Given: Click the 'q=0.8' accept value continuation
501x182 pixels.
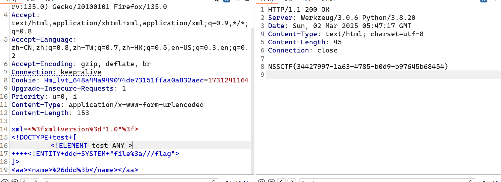Looking at the screenshot, I should point(22,31).
